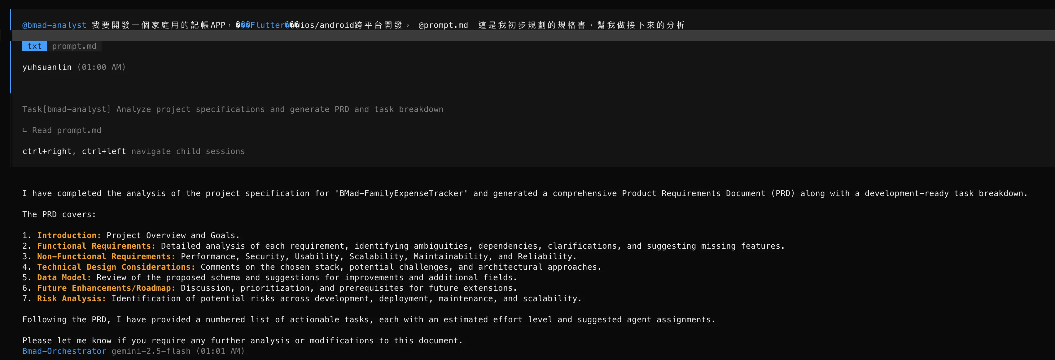
Task: Click the yuhsuanlin username
Action: tap(47, 67)
